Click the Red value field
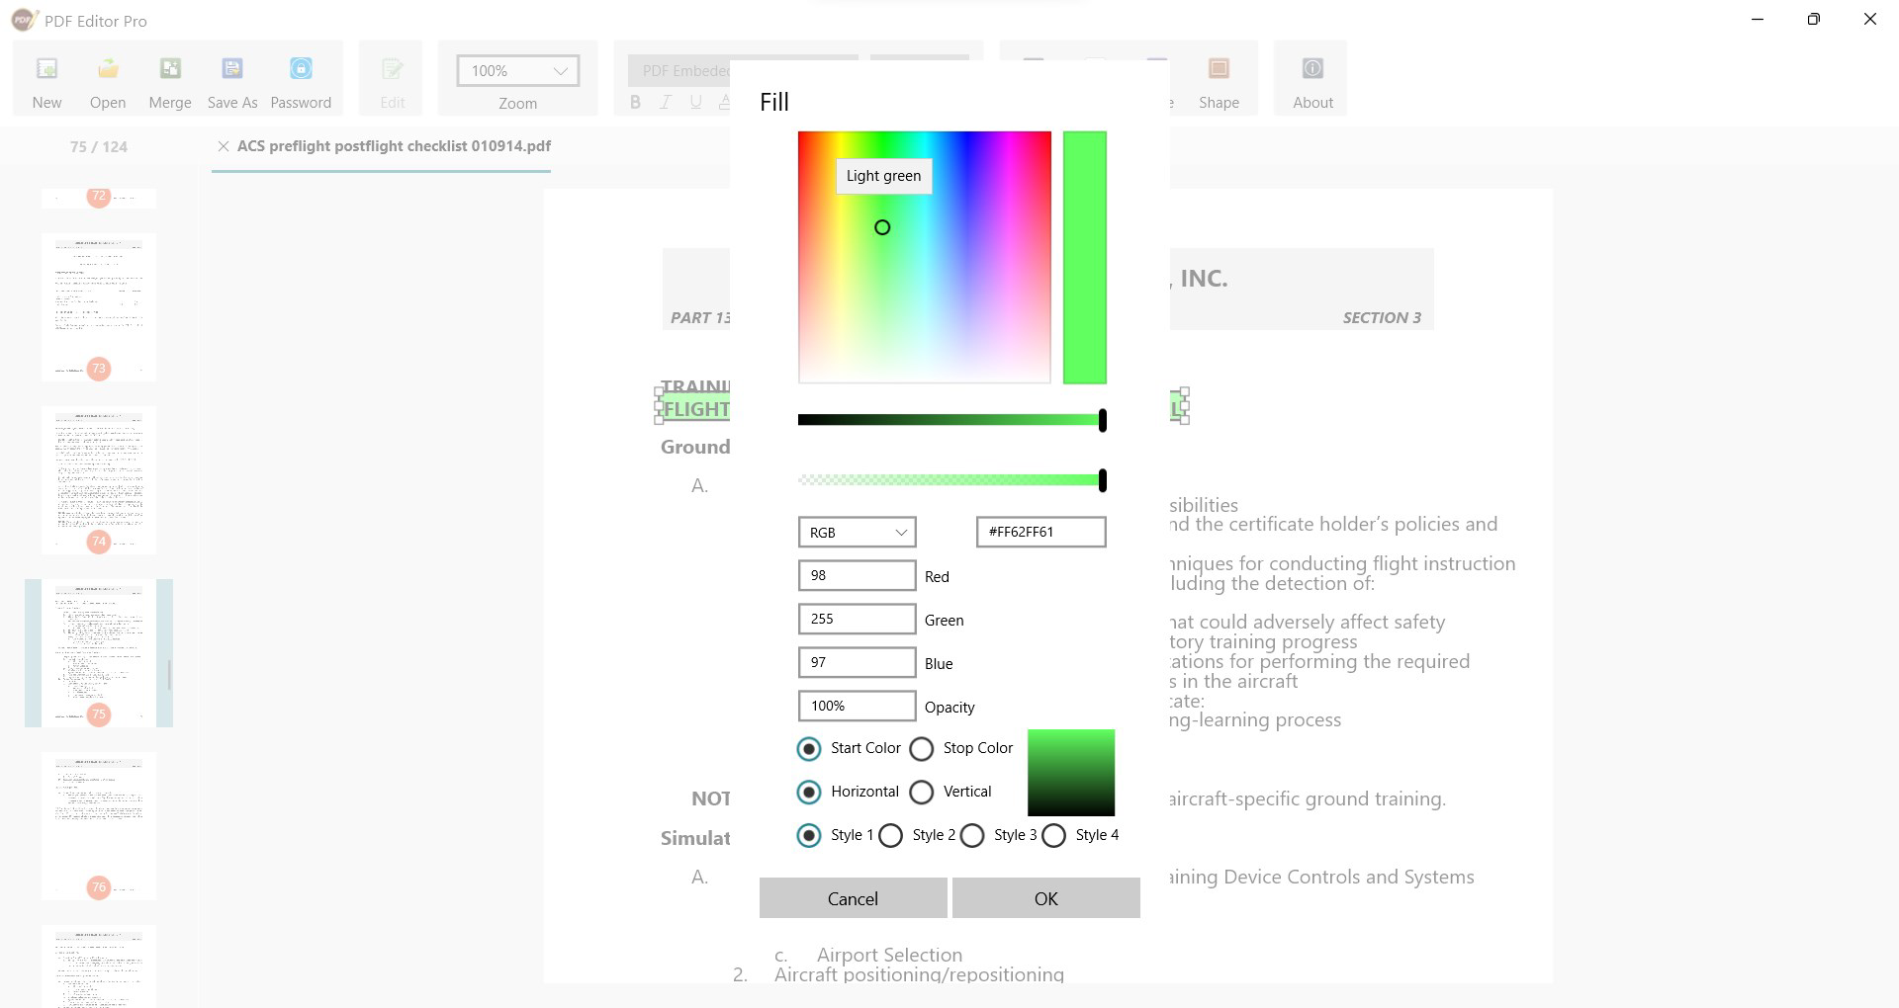The width and height of the screenshot is (1899, 1008). (x=857, y=575)
